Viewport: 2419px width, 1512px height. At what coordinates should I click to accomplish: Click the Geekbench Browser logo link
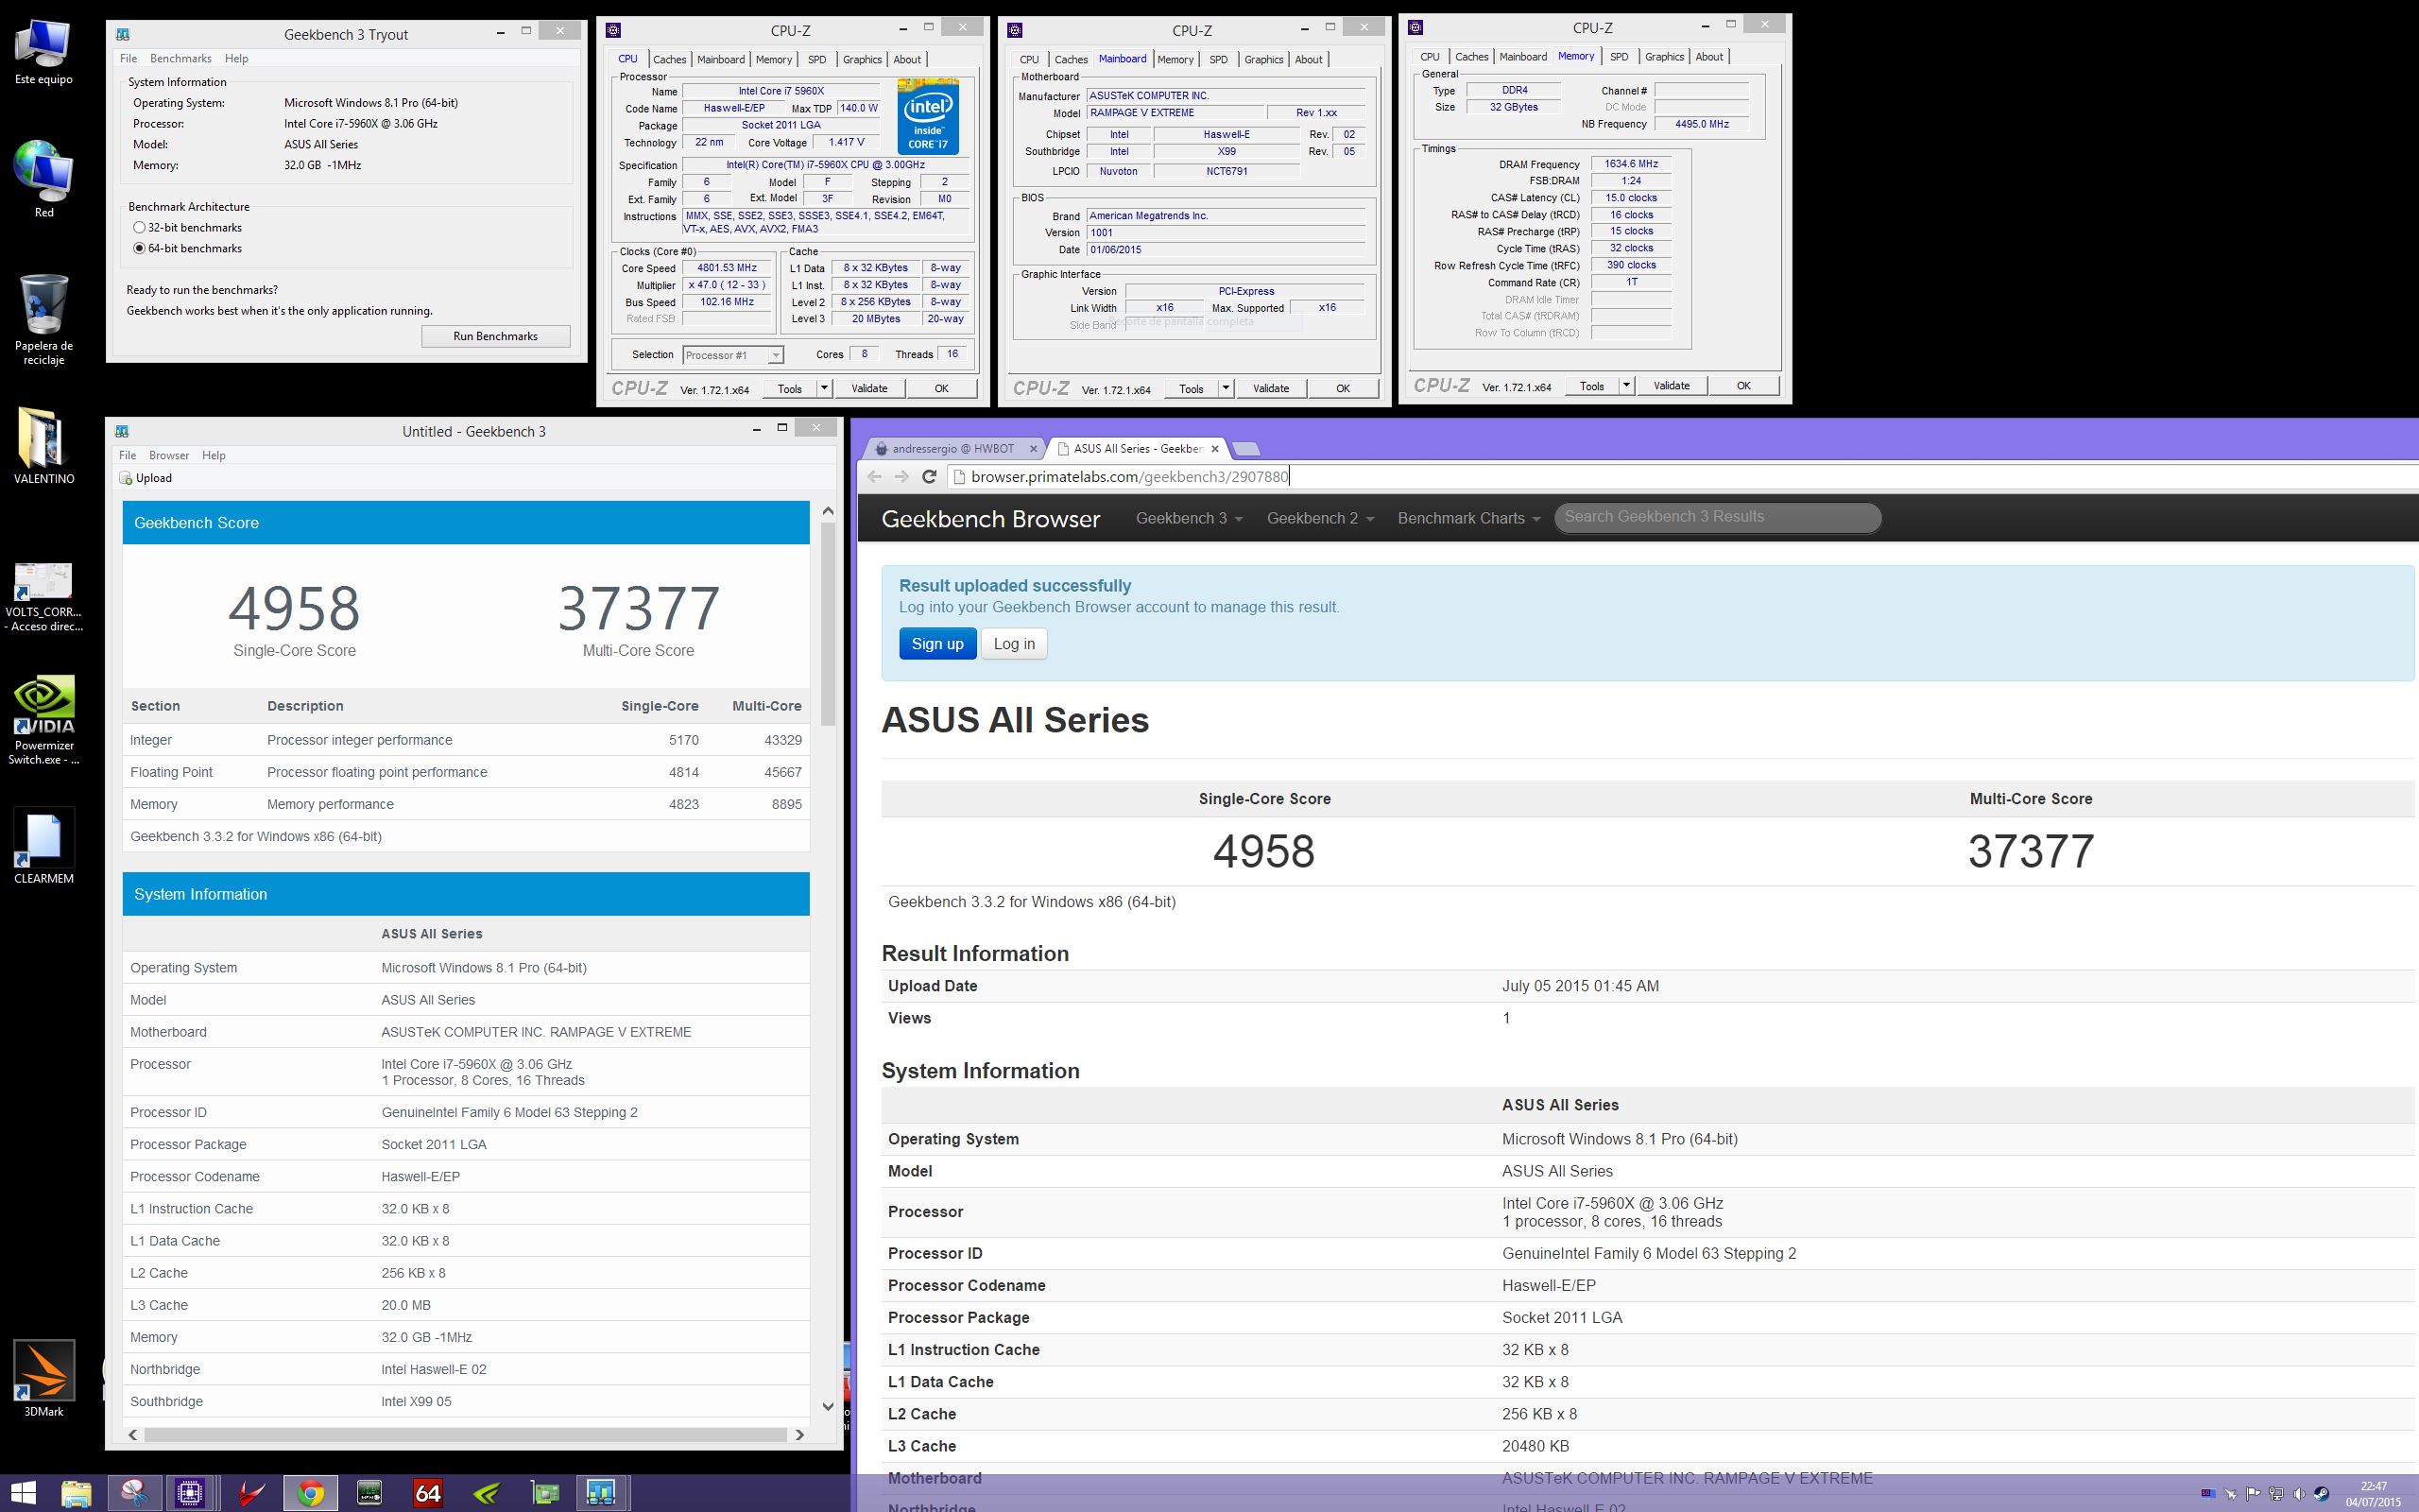[x=990, y=519]
